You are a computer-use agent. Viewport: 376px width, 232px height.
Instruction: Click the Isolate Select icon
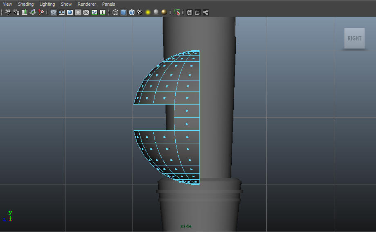pos(177,12)
